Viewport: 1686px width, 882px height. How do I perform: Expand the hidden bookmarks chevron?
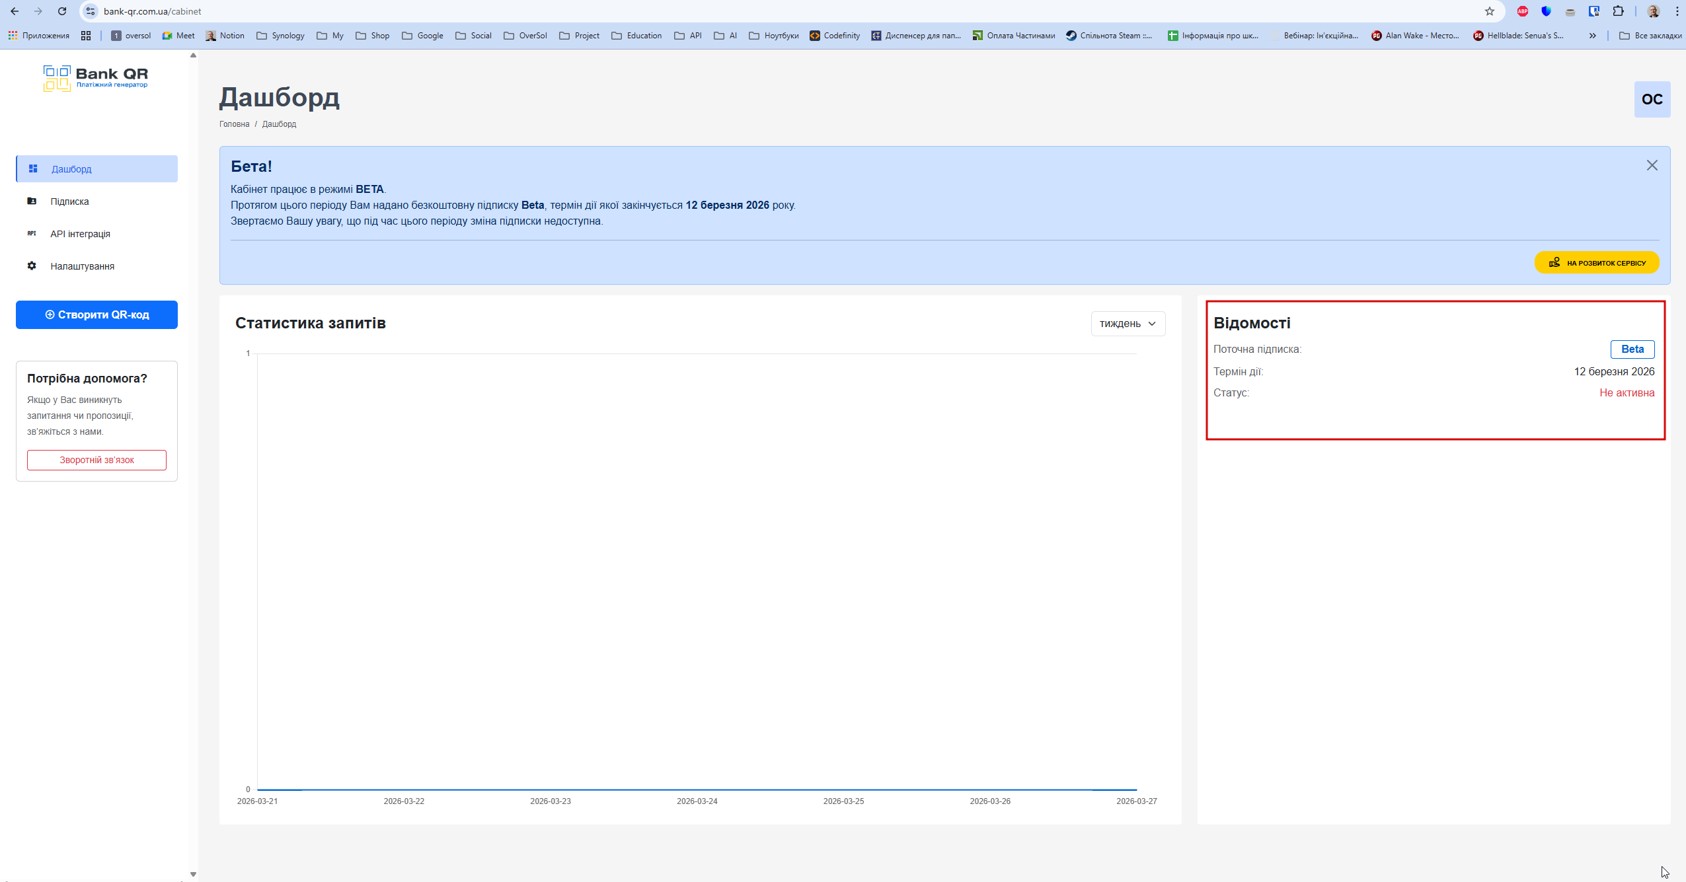point(1592,36)
